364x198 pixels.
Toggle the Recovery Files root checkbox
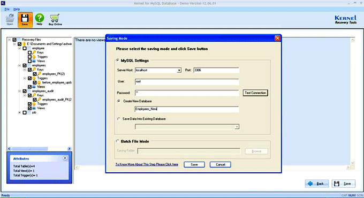pyautogui.click(x=14, y=40)
